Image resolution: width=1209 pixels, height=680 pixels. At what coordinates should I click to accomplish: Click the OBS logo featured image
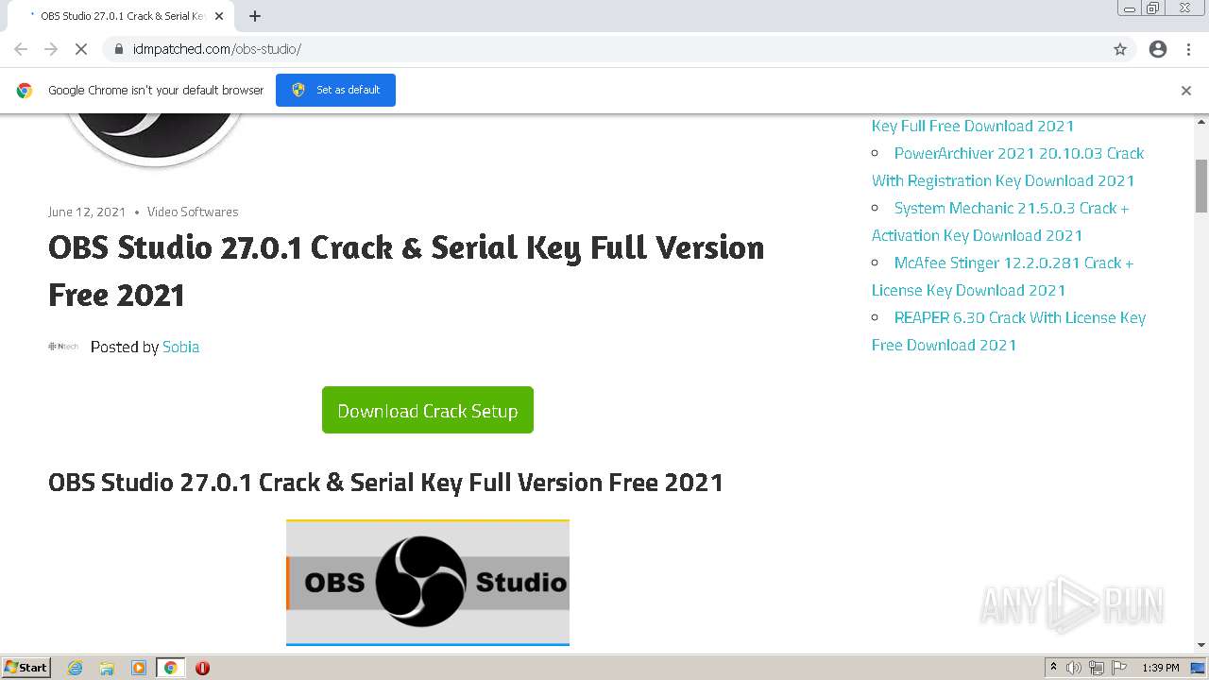point(154,140)
